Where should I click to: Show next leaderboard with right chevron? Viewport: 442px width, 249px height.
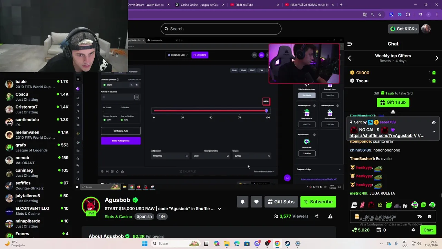(437, 58)
